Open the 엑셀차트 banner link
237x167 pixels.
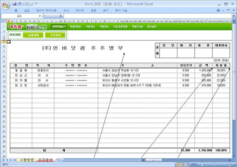(104, 26)
